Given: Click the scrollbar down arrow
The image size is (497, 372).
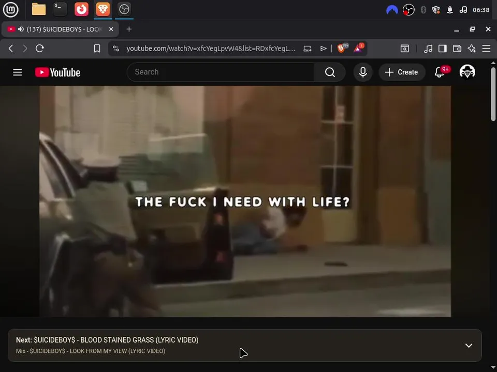Looking at the screenshot, I should point(493,367).
